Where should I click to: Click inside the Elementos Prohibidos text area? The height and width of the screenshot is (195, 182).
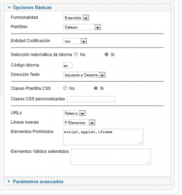coord(103,137)
